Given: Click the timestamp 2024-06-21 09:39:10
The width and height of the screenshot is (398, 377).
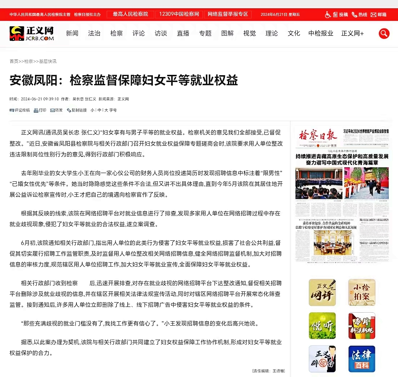Looking at the screenshot, I should [x=40, y=99].
